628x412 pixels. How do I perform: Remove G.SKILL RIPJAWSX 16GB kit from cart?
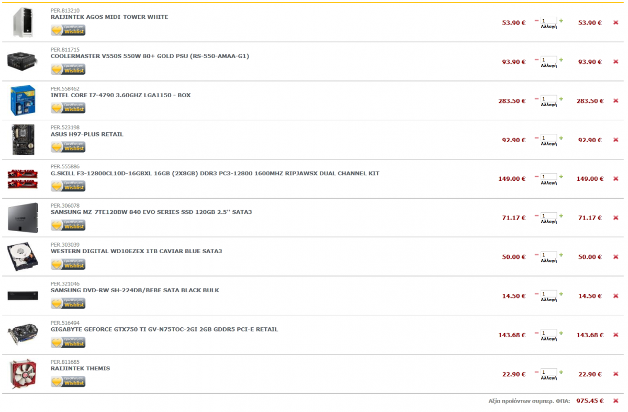[615, 179]
